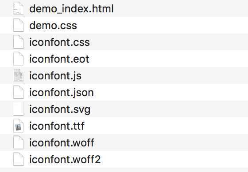The height and width of the screenshot is (172, 248).
Task: Select the iconfont.woff2 file name
Action: (65, 159)
